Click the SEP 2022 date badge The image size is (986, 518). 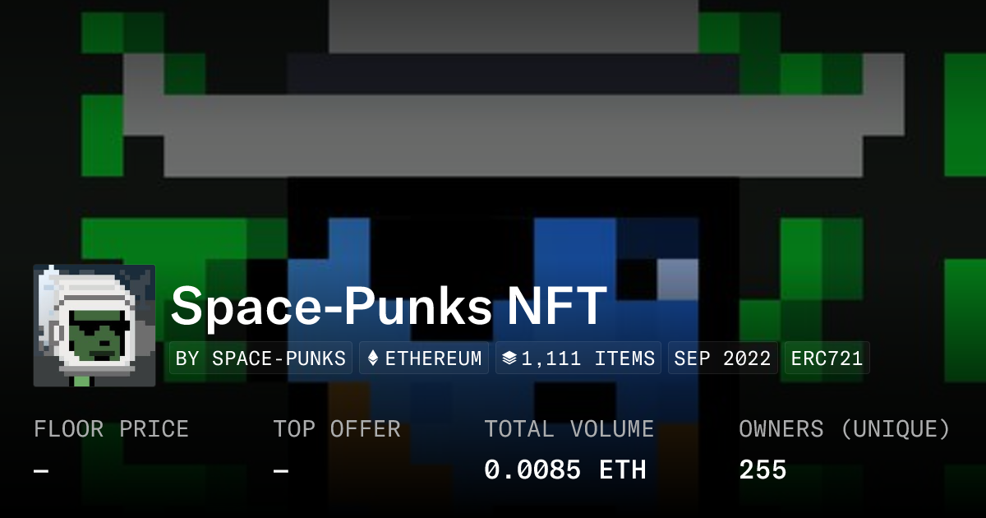click(722, 358)
